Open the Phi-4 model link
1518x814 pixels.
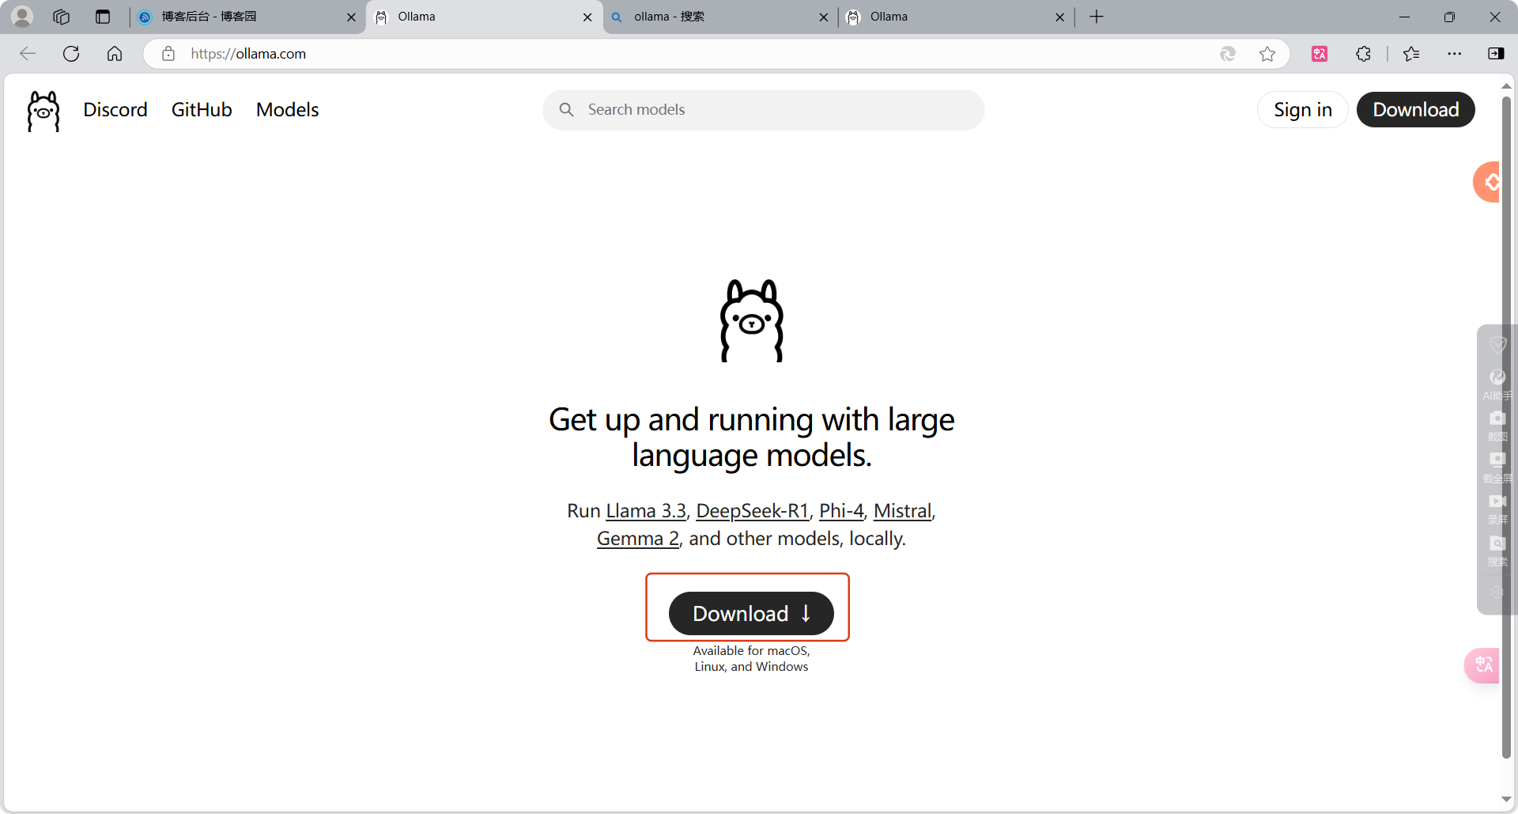[841, 511]
